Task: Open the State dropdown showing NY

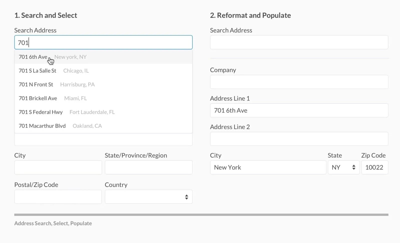Action: [x=343, y=167]
